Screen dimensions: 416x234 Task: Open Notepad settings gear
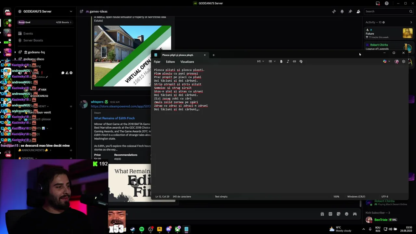[404, 61]
